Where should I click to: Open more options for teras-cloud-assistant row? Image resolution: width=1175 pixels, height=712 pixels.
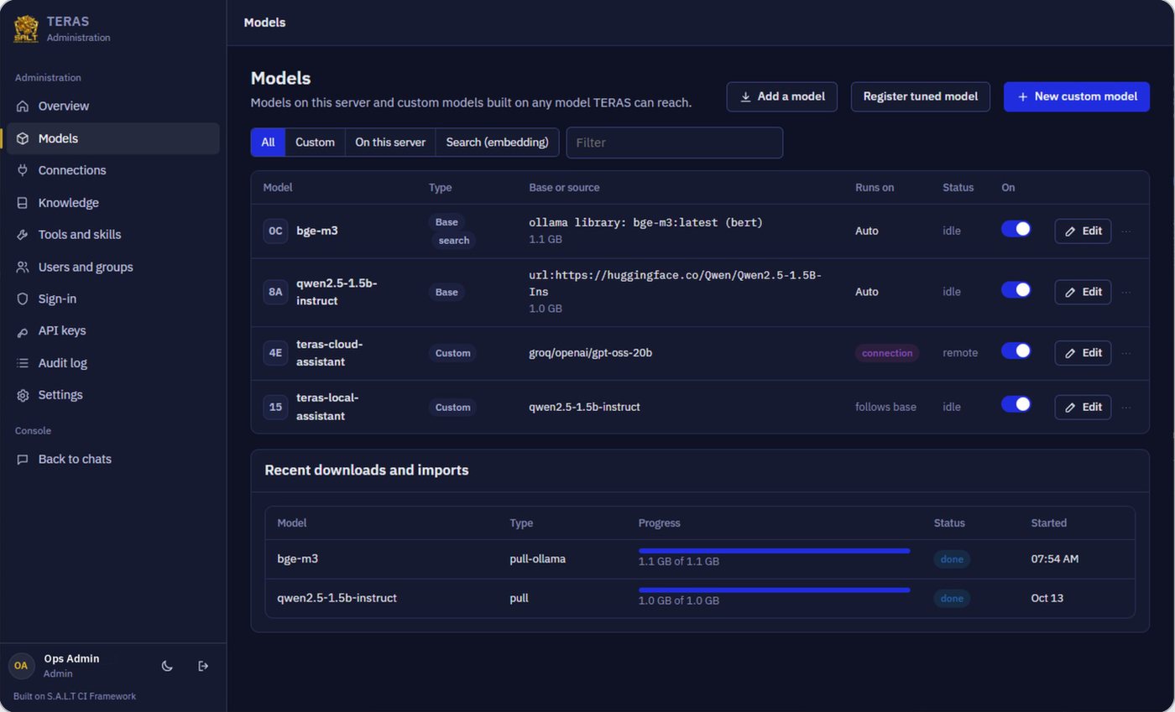coord(1126,353)
